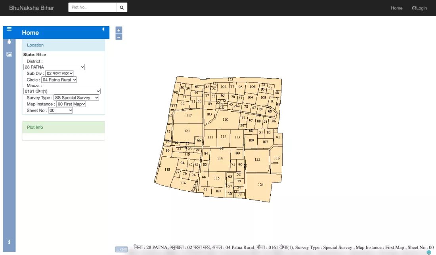Open the Sub Div dropdown
This screenshot has height=255, width=436.
click(x=59, y=73)
